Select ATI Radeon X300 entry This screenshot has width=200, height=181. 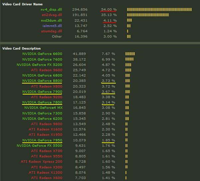tap(47, 167)
